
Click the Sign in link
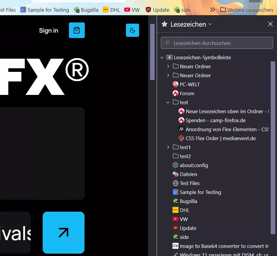(49, 31)
